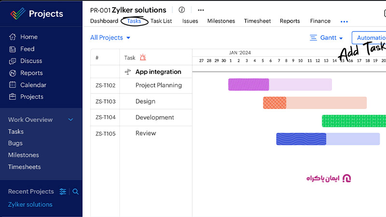The width and height of the screenshot is (386, 217).
Task: Select task ID ZS-T105
Action: coord(105,134)
